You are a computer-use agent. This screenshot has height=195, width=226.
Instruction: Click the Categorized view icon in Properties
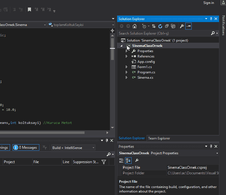pos(121,160)
